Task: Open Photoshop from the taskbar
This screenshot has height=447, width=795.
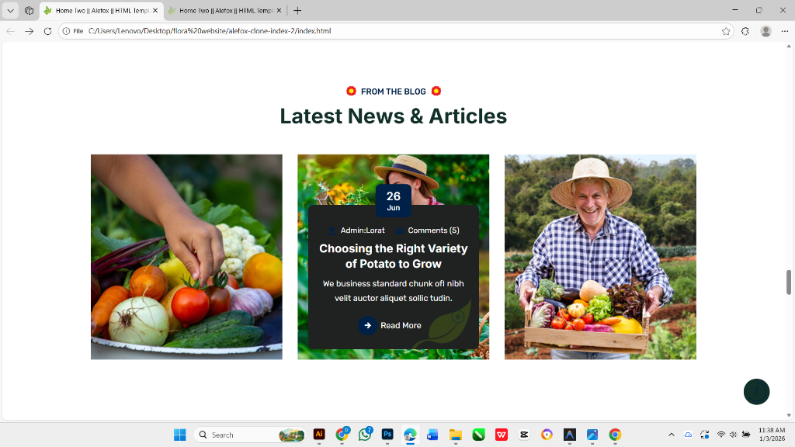Action: 387,435
